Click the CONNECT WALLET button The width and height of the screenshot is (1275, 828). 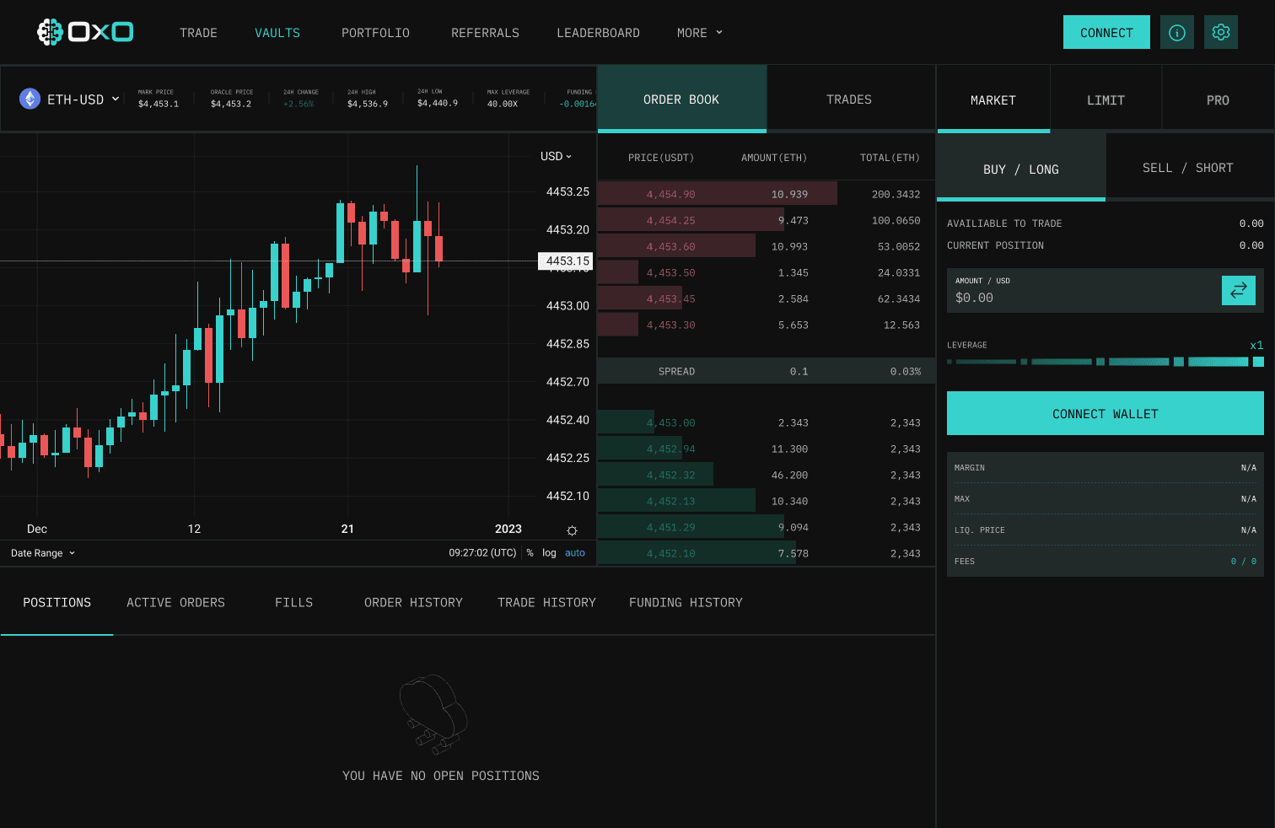coord(1106,413)
